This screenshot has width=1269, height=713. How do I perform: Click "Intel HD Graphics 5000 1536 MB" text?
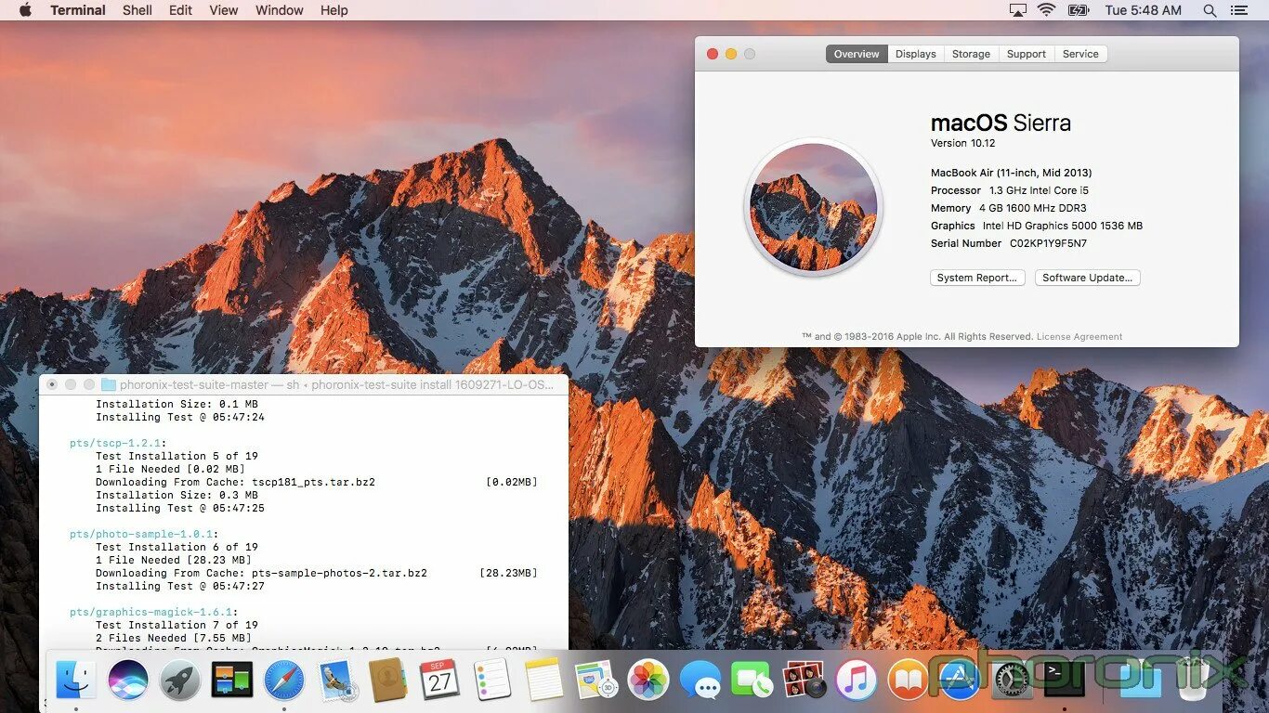(1063, 226)
